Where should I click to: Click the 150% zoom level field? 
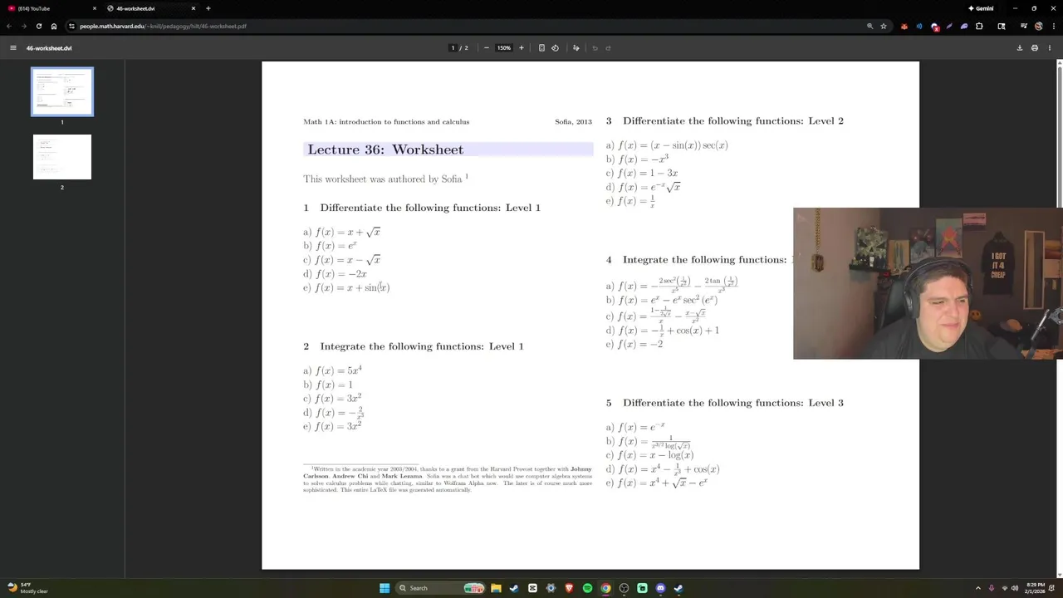[504, 48]
